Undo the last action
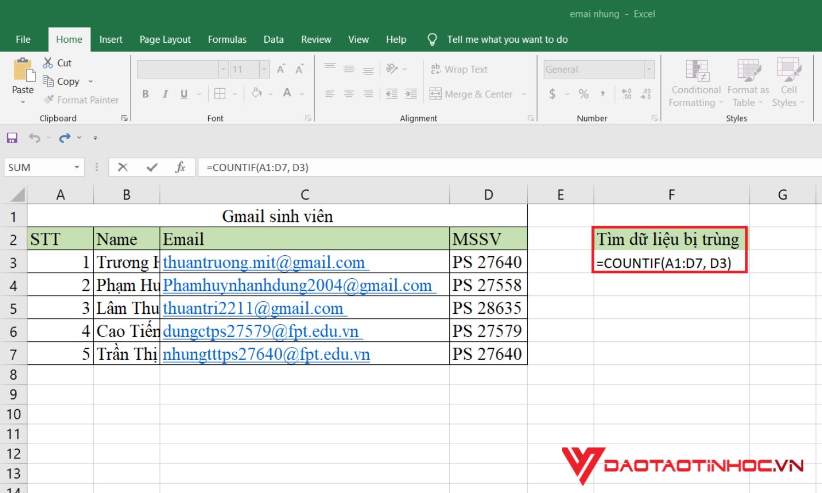Viewport: 822px width, 493px height. point(35,137)
